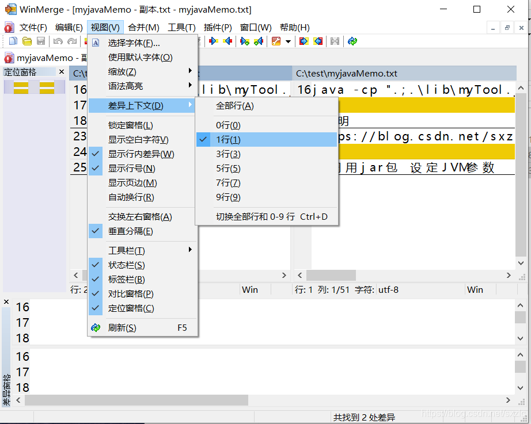Open the 帮助(H) menu

(x=295, y=28)
